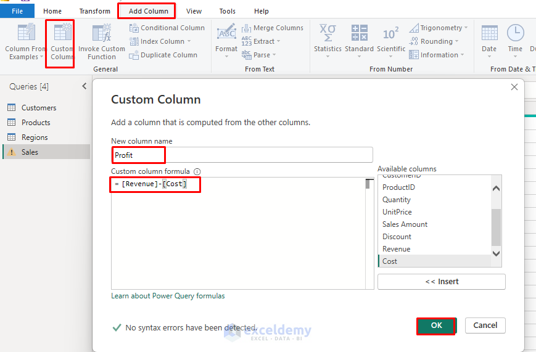Open Information number options
The image size is (536, 352).
click(x=437, y=55)
